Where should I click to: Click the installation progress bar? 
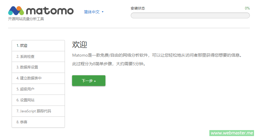[x=190, y=15]
